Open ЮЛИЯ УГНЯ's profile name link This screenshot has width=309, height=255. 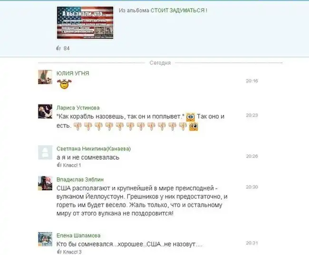(x=73, y=73)
